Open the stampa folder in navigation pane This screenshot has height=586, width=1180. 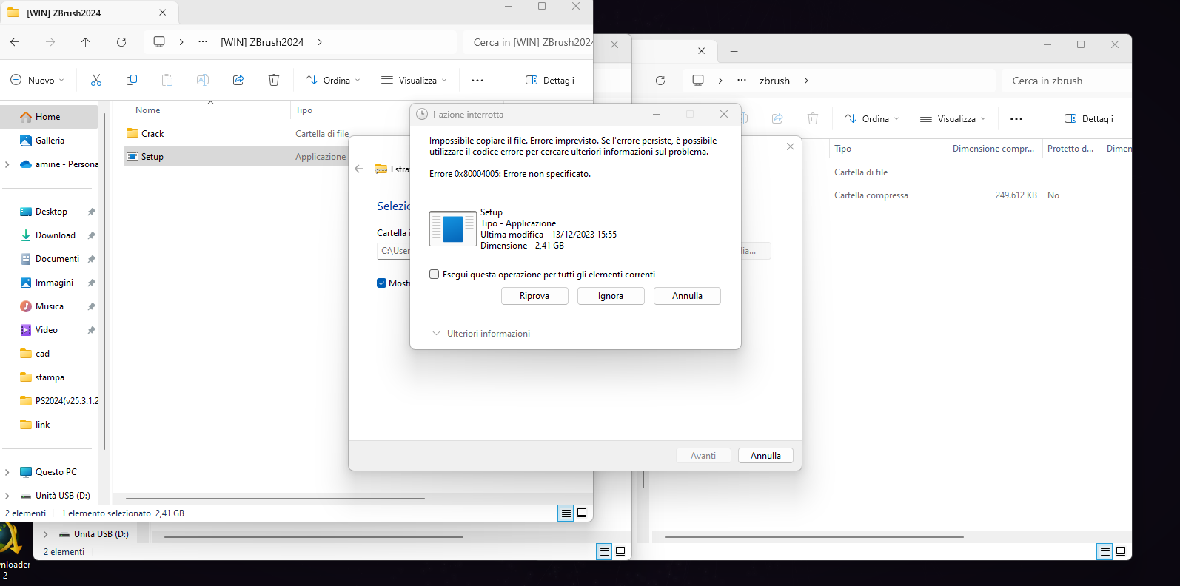49,377
